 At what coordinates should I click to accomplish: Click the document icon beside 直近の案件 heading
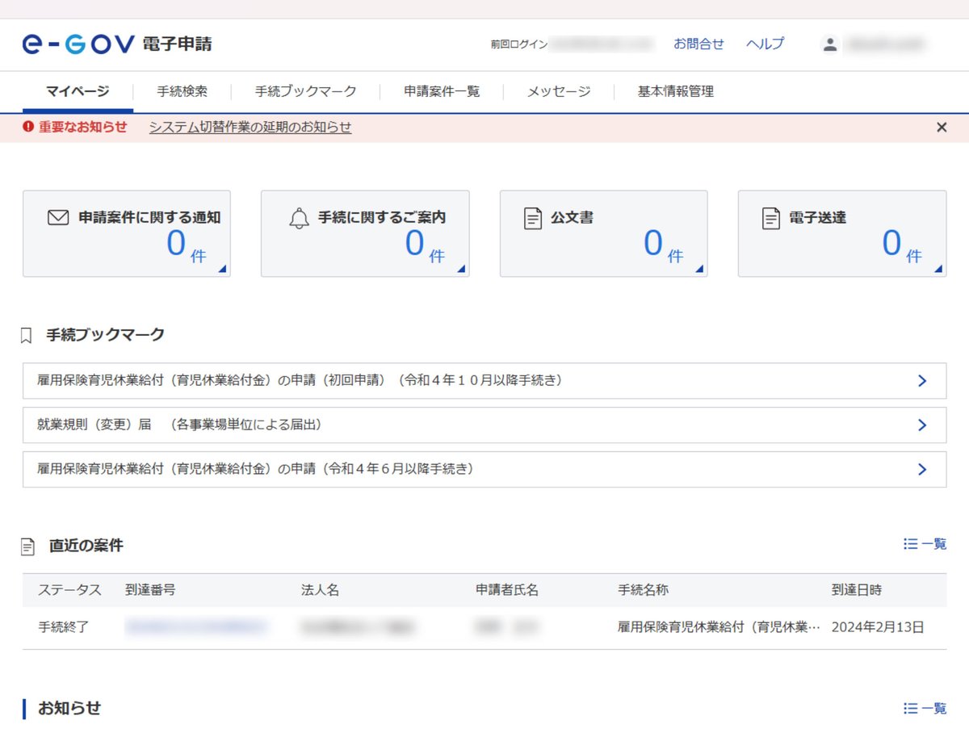(28, 547)
